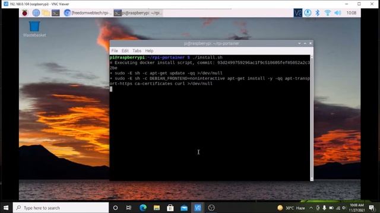Minimize the VNC Viewer window
Viewport: 380px width, 213px height.
(x=347, y=4)
